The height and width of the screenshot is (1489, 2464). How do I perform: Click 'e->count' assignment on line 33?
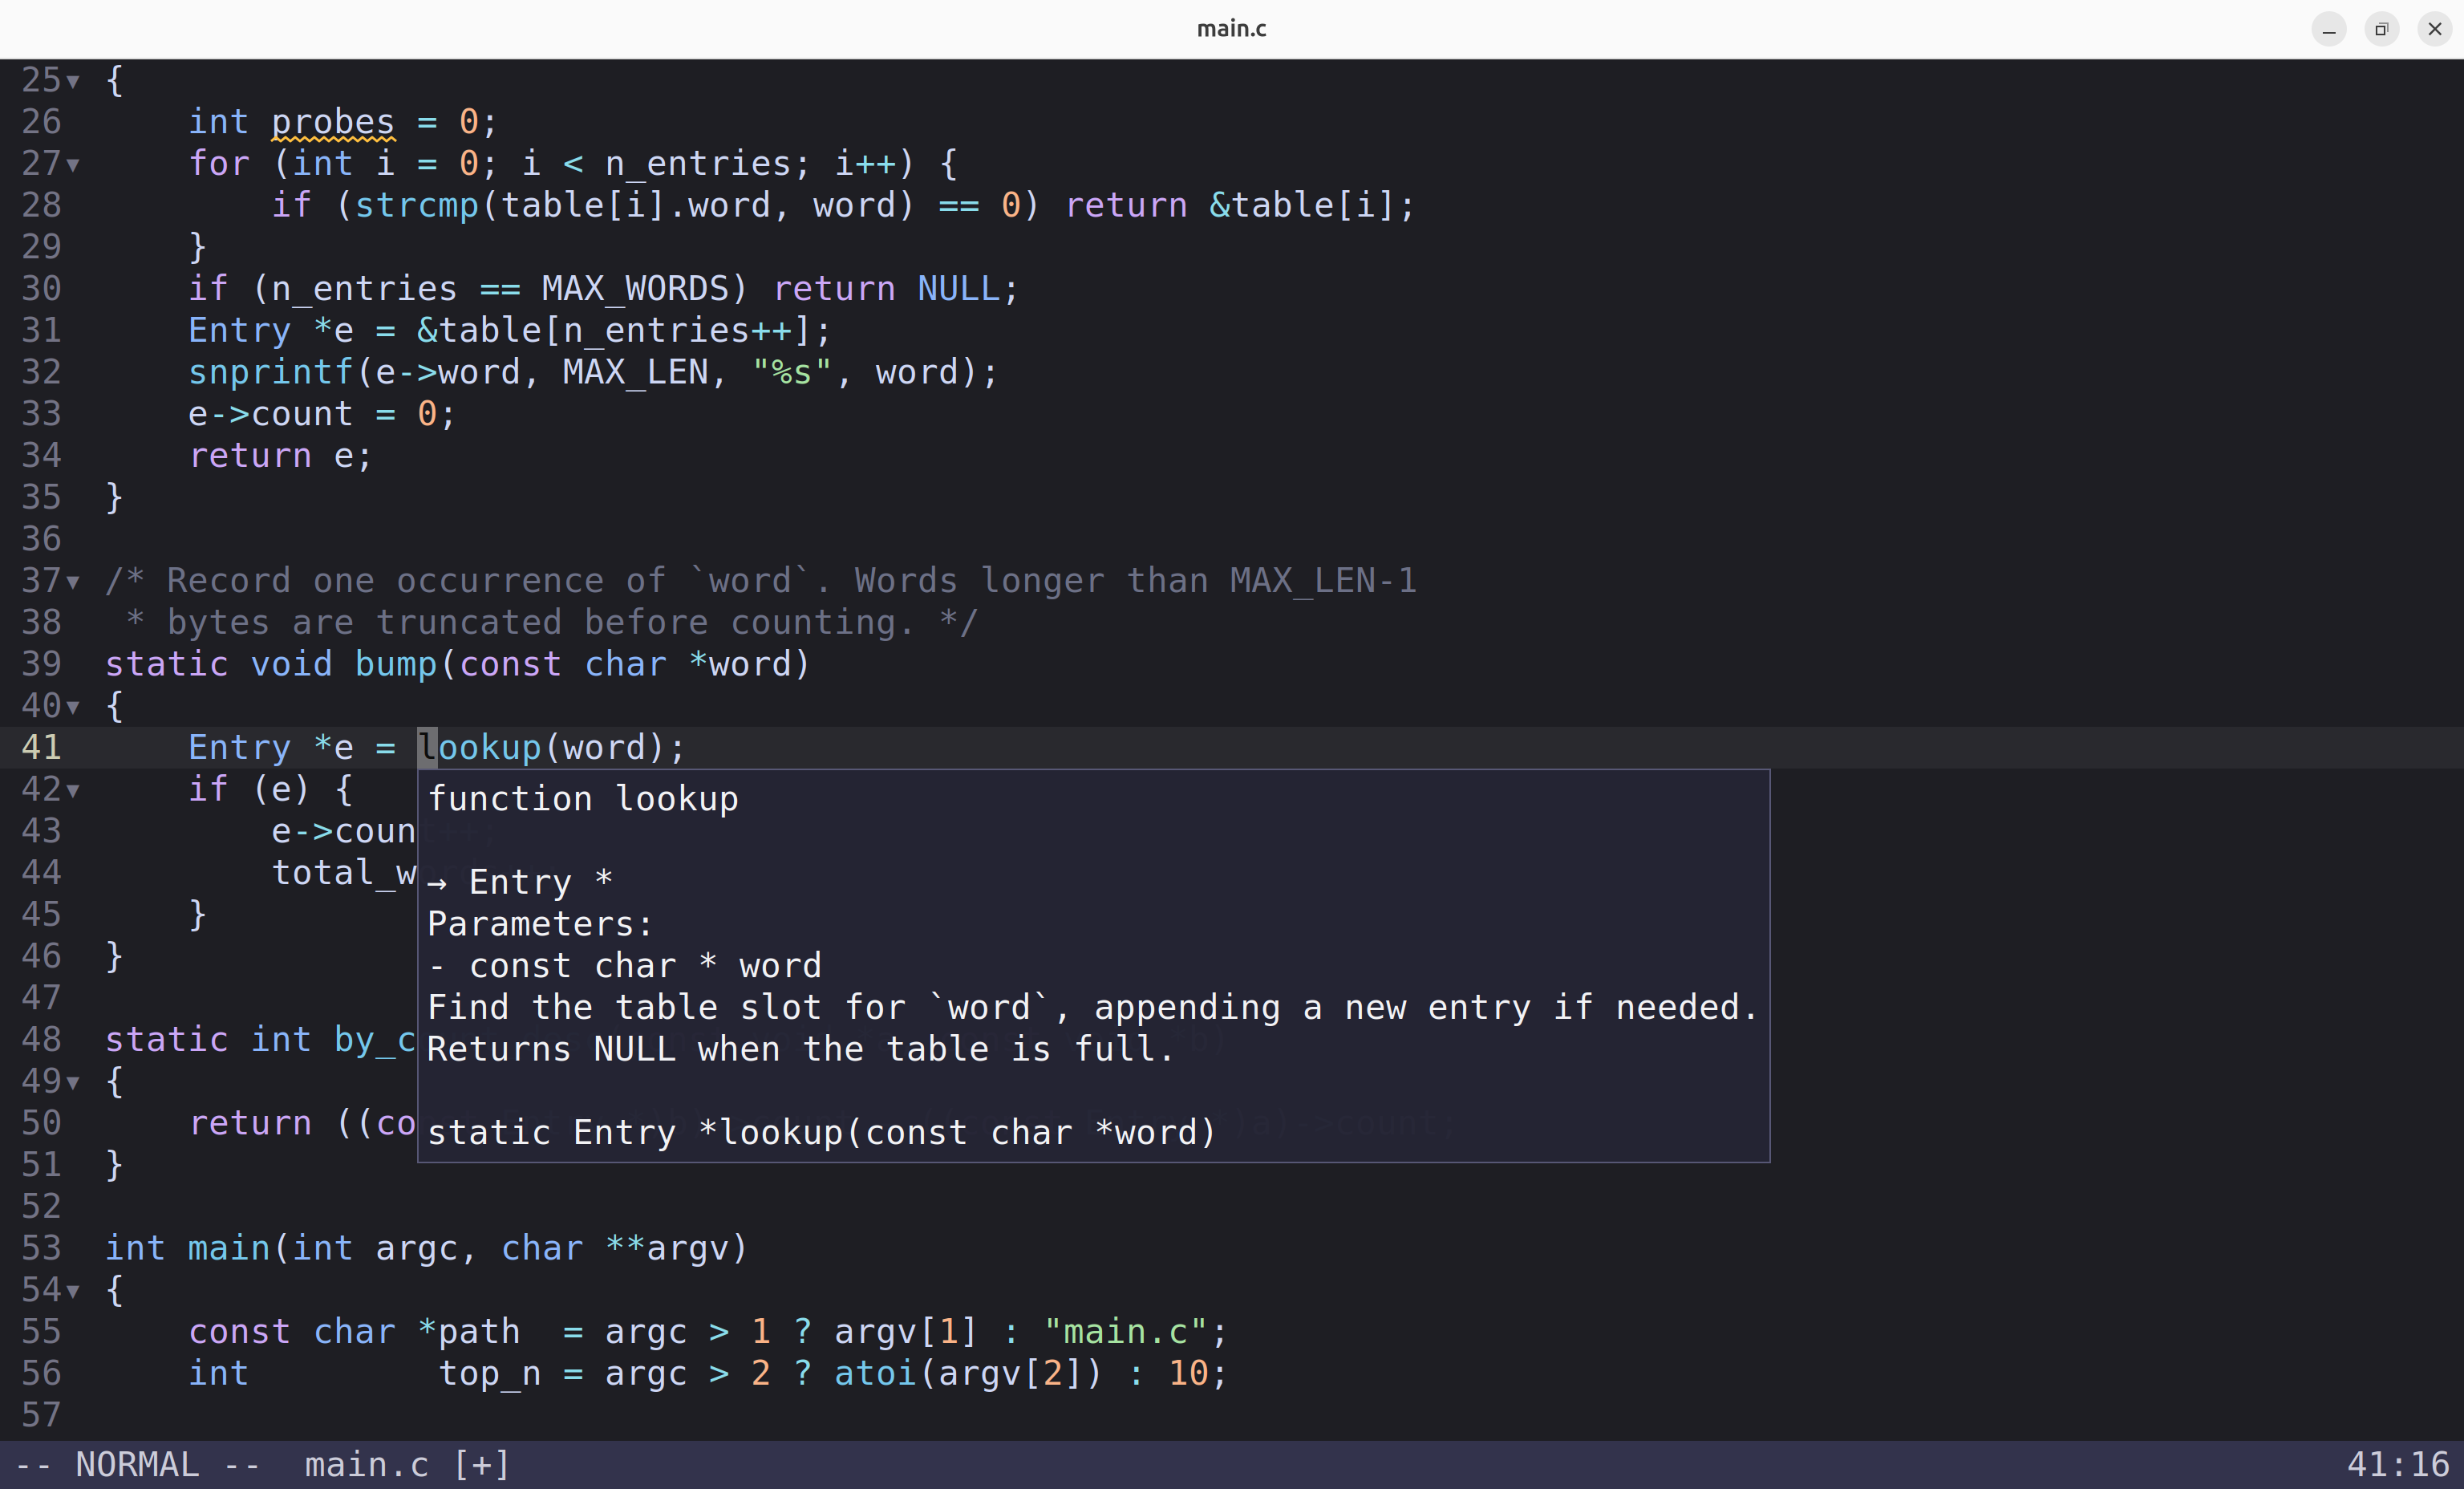[271, 414]
